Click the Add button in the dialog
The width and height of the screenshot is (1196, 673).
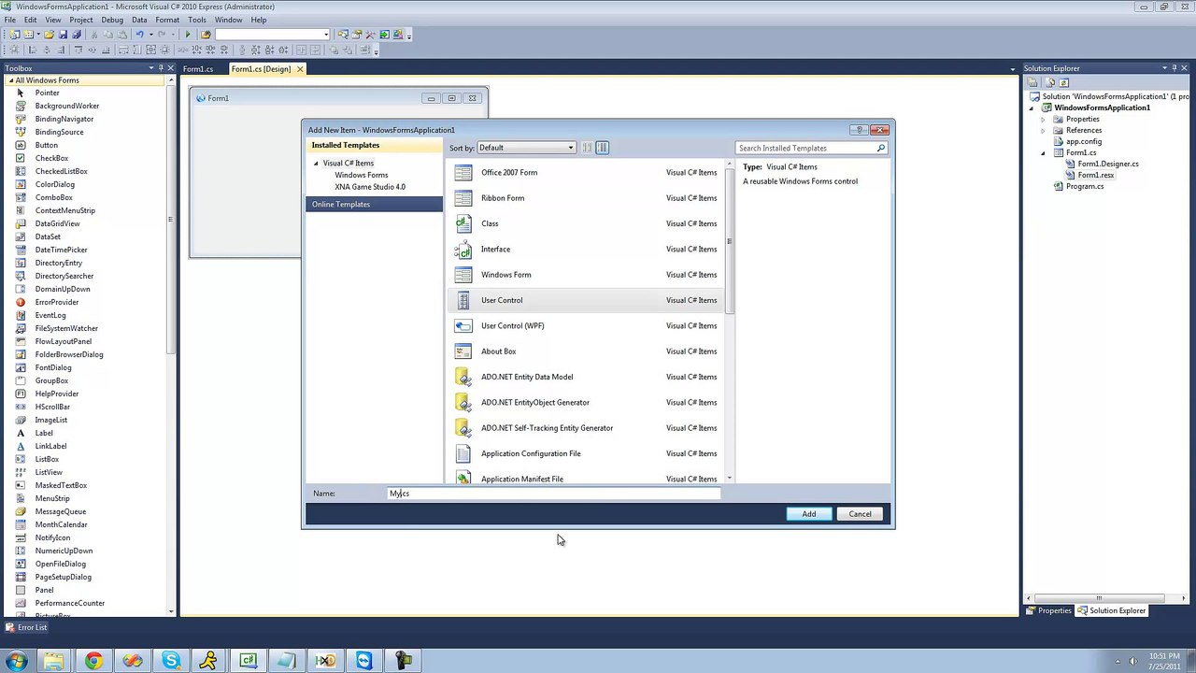coord(809,514)
